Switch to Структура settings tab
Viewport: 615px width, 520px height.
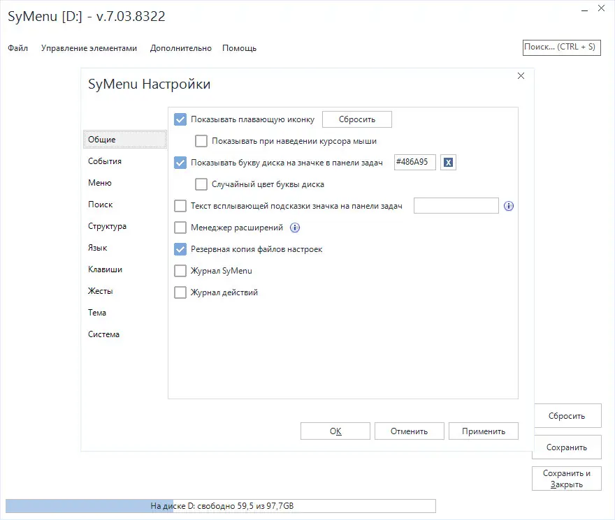(x=107, y=226)
